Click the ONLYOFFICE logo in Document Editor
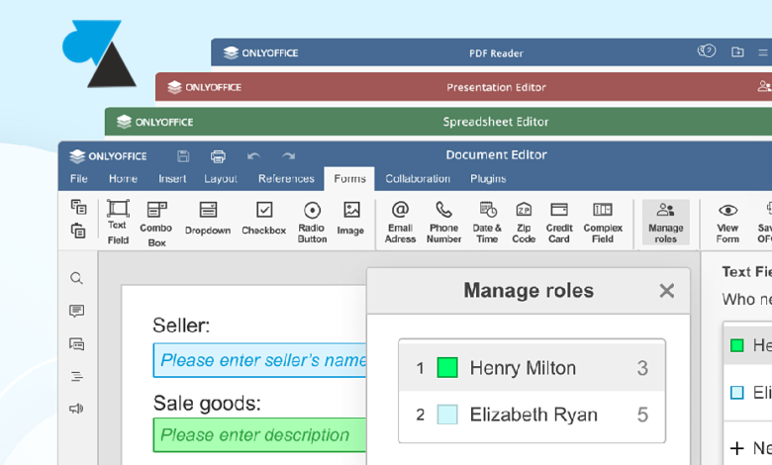This screenshot has height=465, width=772. point(108,156)
